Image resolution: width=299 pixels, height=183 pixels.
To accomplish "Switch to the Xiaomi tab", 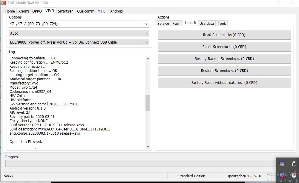I will click(x=24, y=11).
